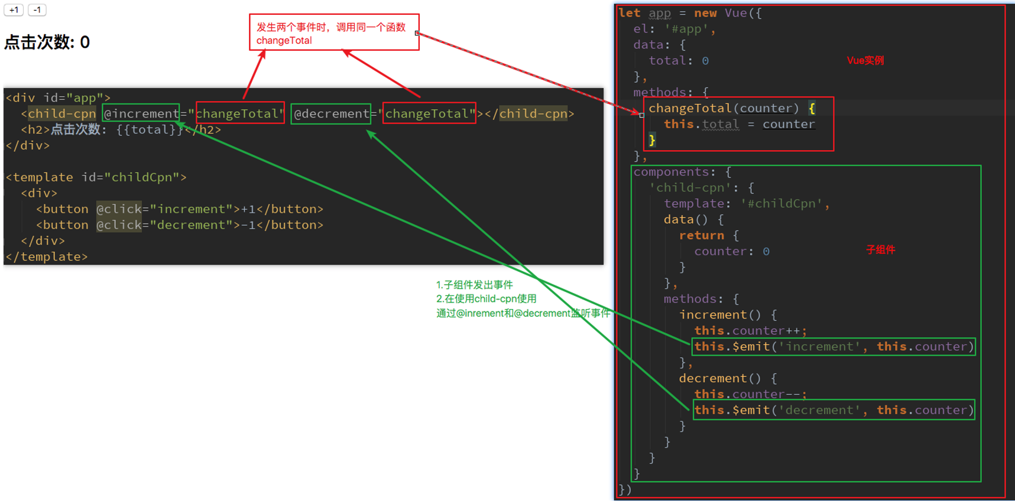This screenshot has height=501, width=1015.
Task: Click the @increment attribute in child-cpn tag
Action: (x=141, y=113)
